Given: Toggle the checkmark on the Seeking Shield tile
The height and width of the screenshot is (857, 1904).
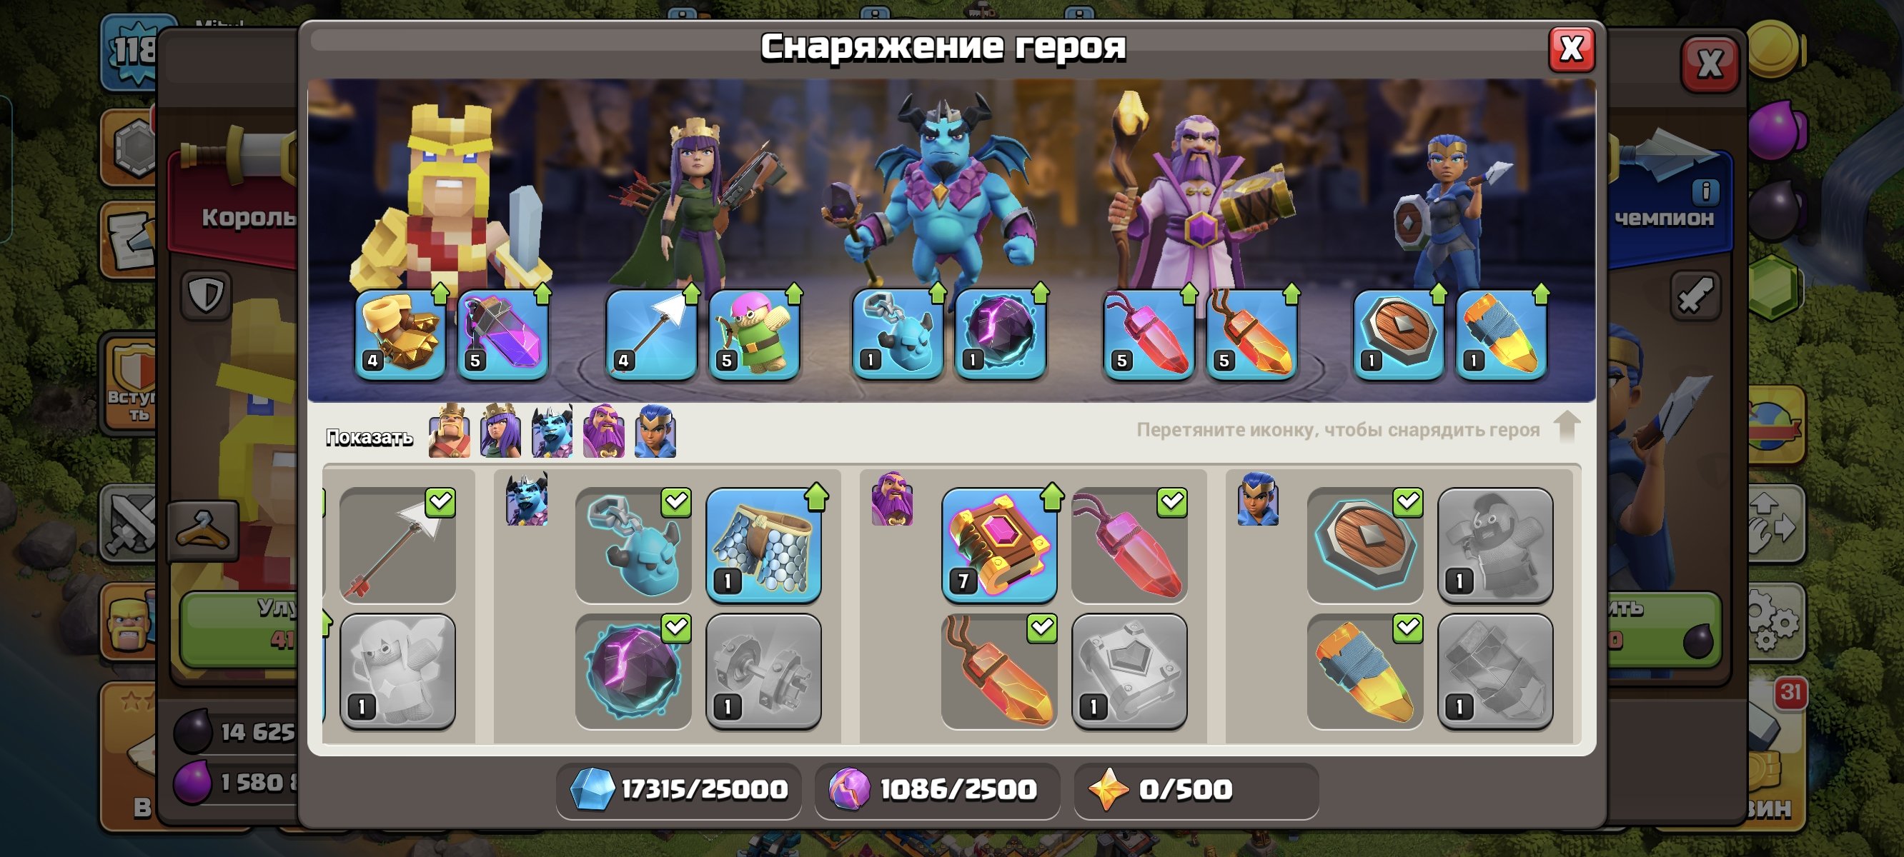Looking at the screenshot, I should (1407, 502).
